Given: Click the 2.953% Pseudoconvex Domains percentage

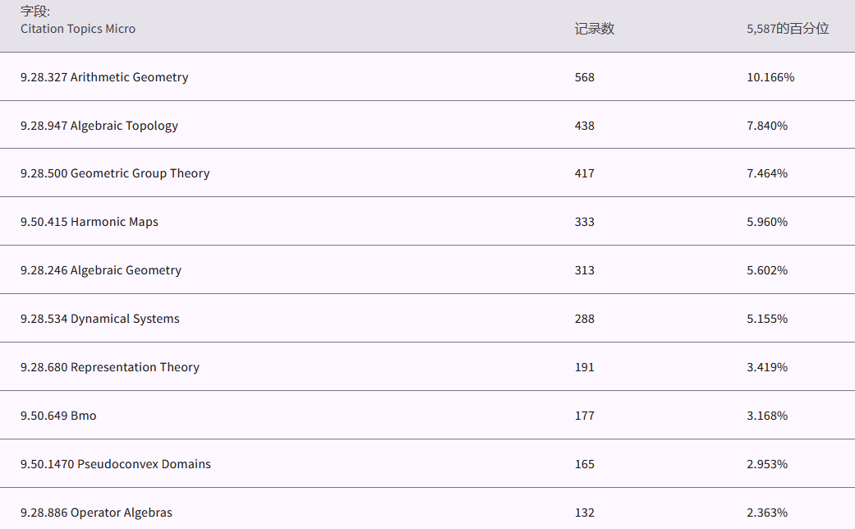Looking at the screenshot, I should point(767,464).
